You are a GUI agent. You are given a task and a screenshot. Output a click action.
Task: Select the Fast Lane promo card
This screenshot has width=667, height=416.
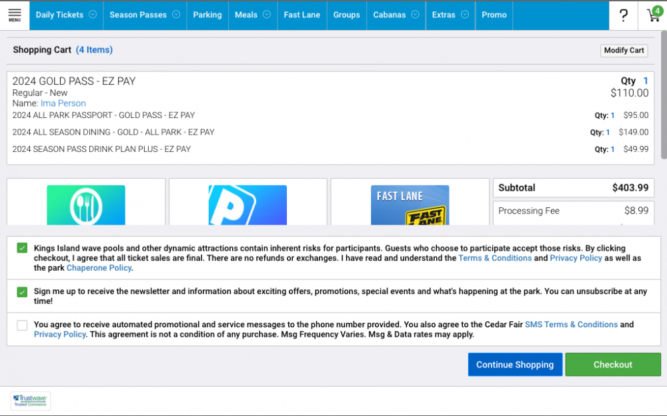(410, 205)
